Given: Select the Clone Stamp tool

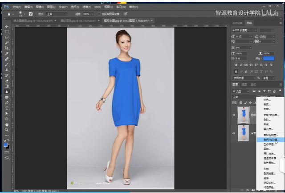Looking at the screenshot, I should [x=7, y=70].
